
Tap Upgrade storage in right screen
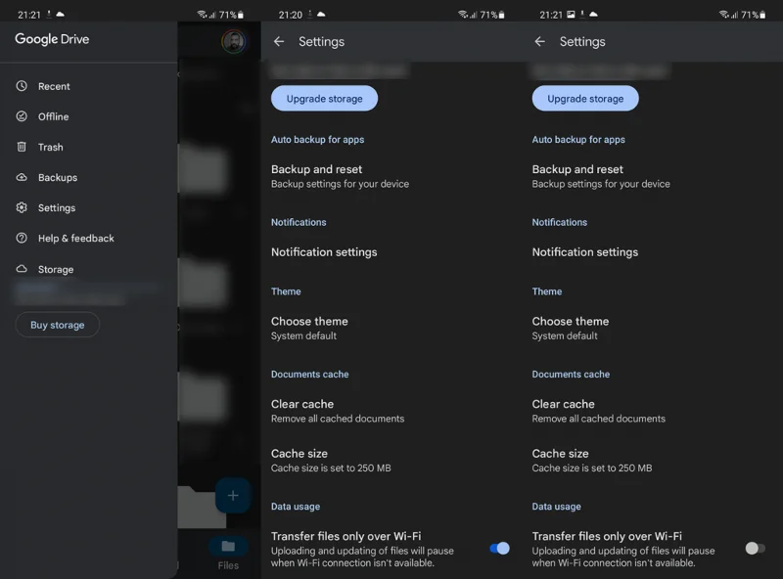tap(585, 99)
